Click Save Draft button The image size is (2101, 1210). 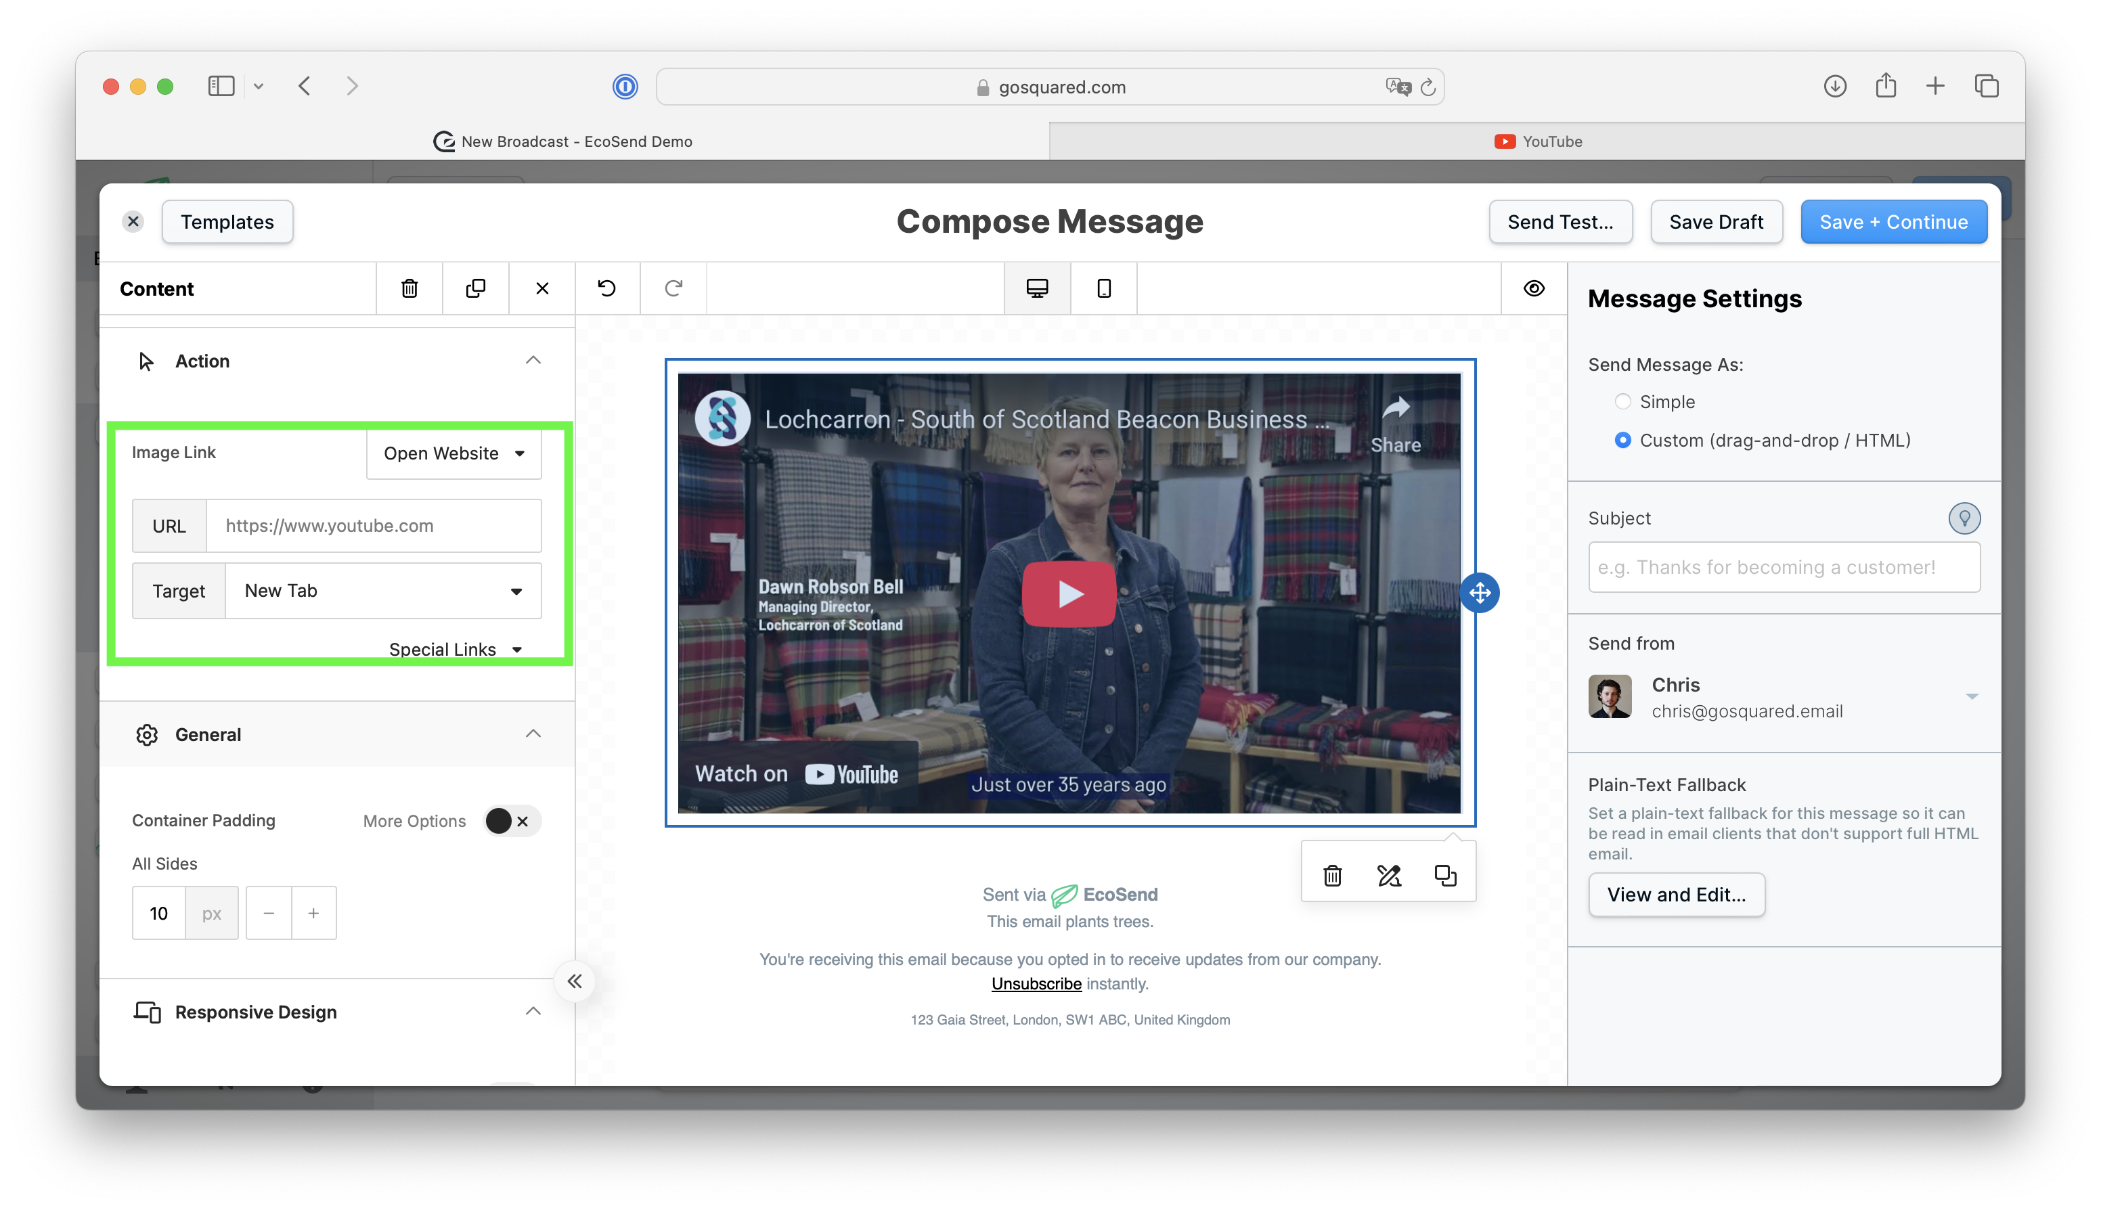click(1715, 222)
